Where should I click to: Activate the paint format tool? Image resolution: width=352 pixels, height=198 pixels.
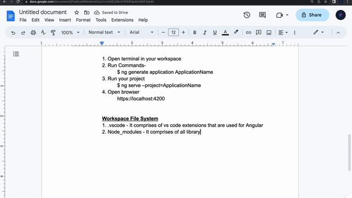pos(53,32)
